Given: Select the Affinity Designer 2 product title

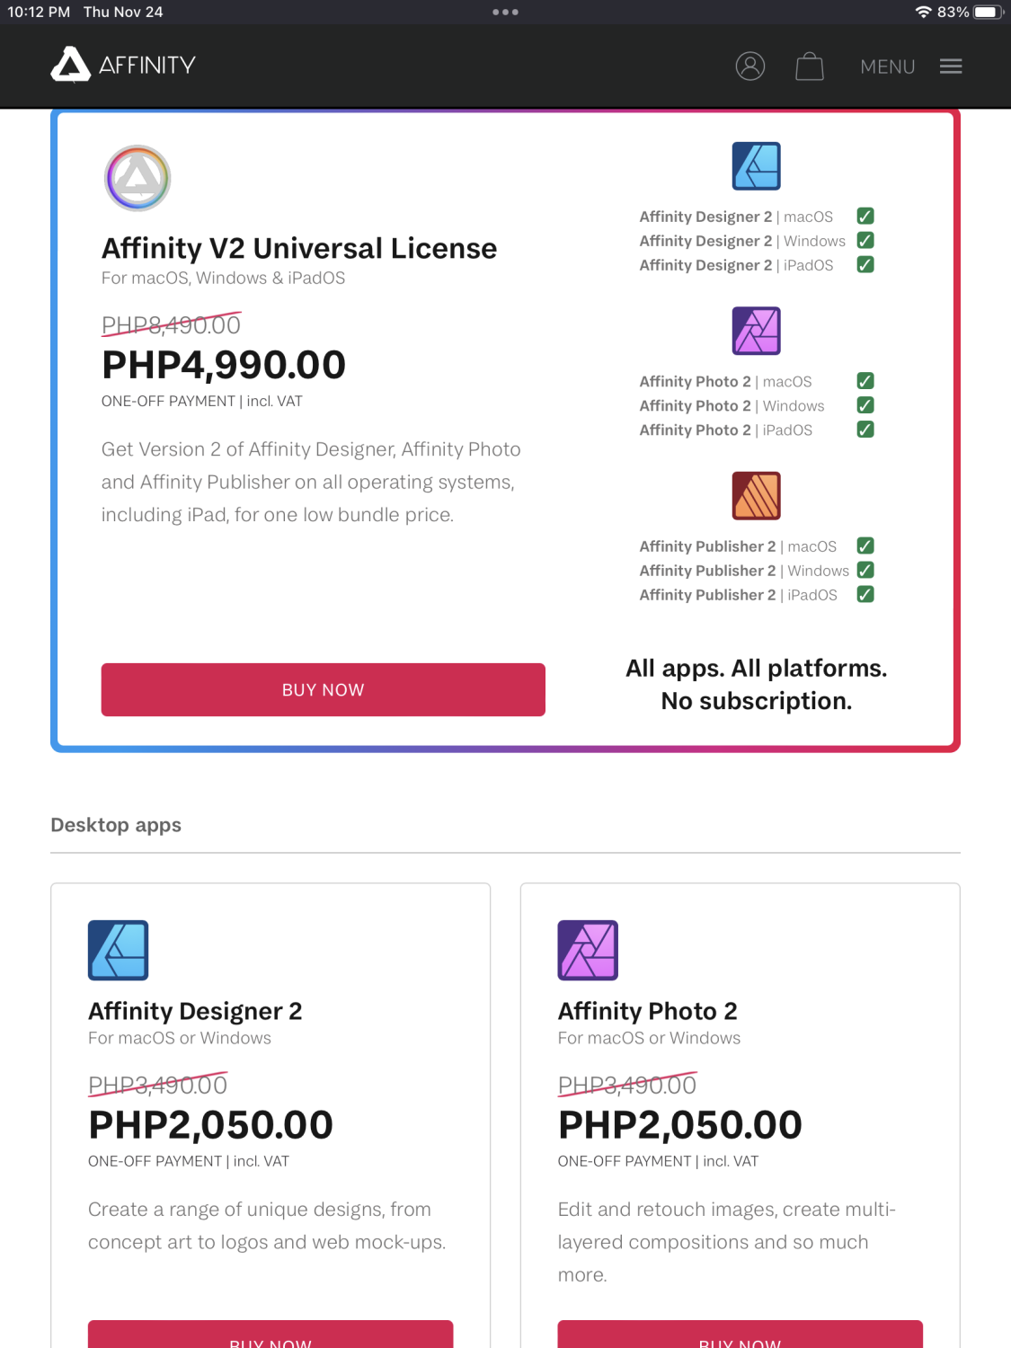Looking at the screenshot, I should [x=195, y=1010].
